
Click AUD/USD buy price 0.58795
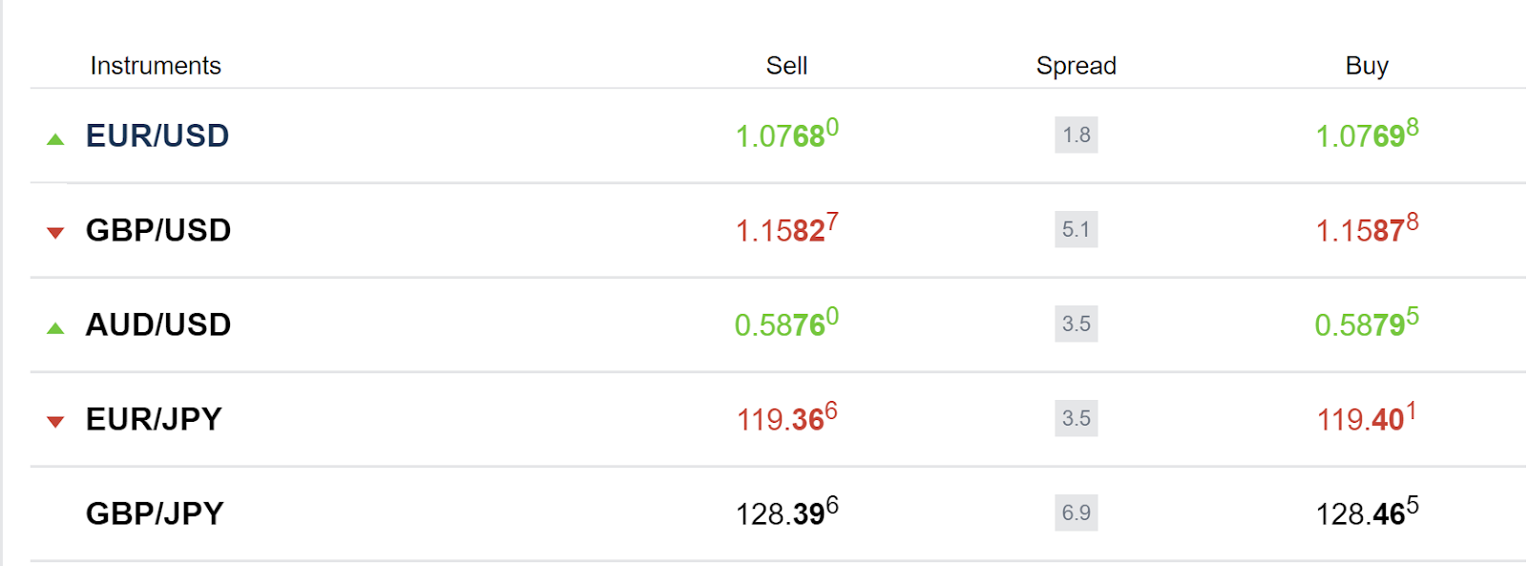(1367, 324)
